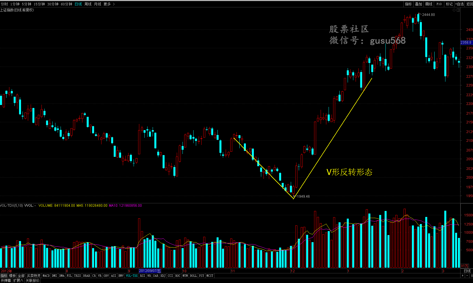Select the 30分钟 period
This screenshot has width=473, height=283.
(53, 4)
